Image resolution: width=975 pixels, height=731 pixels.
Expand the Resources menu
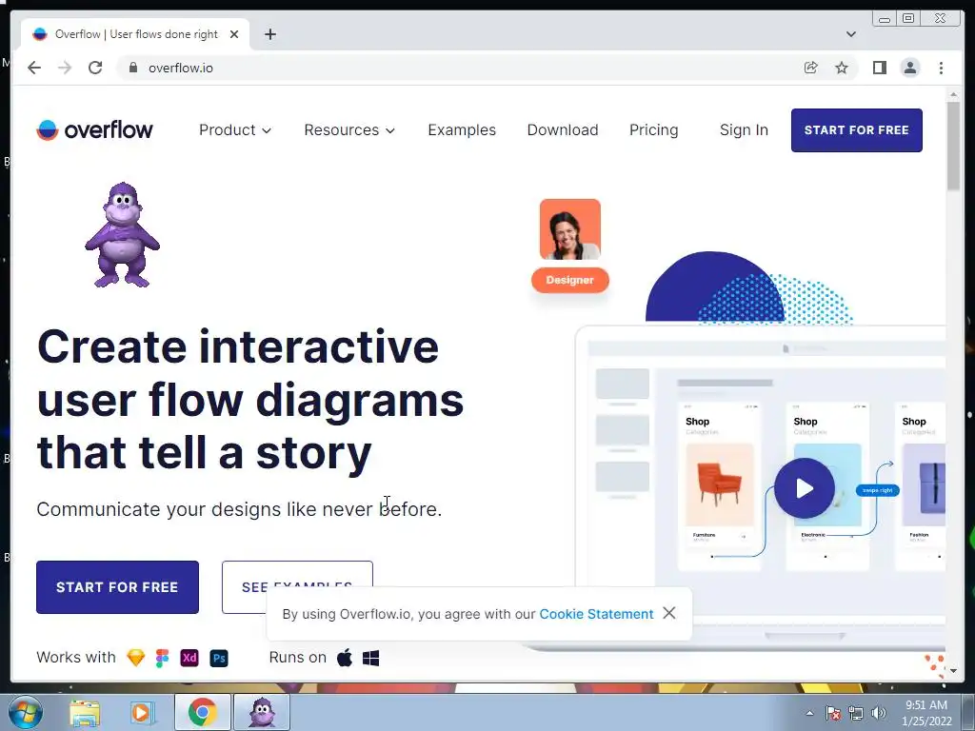349,129
